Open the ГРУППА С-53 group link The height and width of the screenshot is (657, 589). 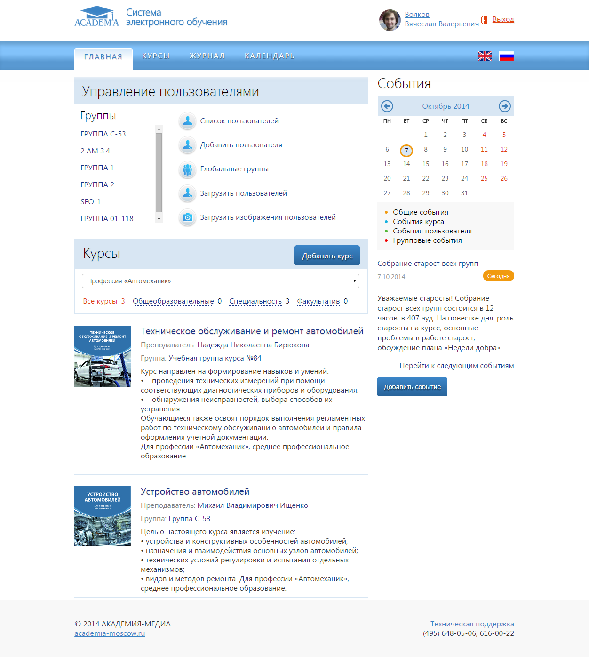(103, 134)
